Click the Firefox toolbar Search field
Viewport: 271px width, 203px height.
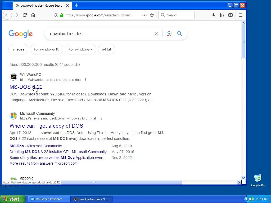(177, 15)
